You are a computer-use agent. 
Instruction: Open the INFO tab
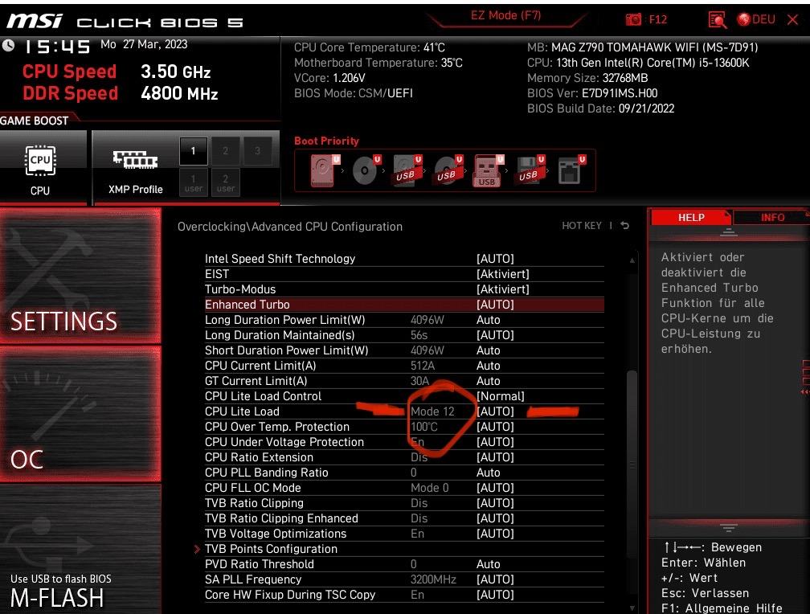[771, 217]
